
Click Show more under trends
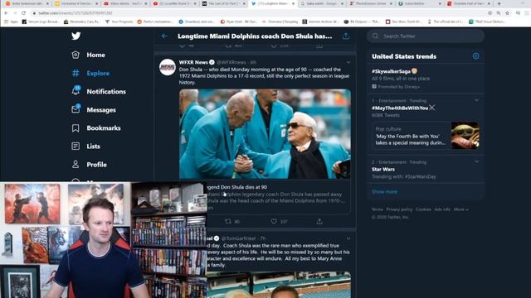[384, 191]
